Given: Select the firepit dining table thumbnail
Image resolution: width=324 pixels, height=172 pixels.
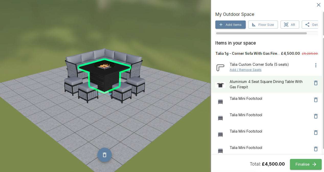Looking at the screenshot, I should 220,85.
